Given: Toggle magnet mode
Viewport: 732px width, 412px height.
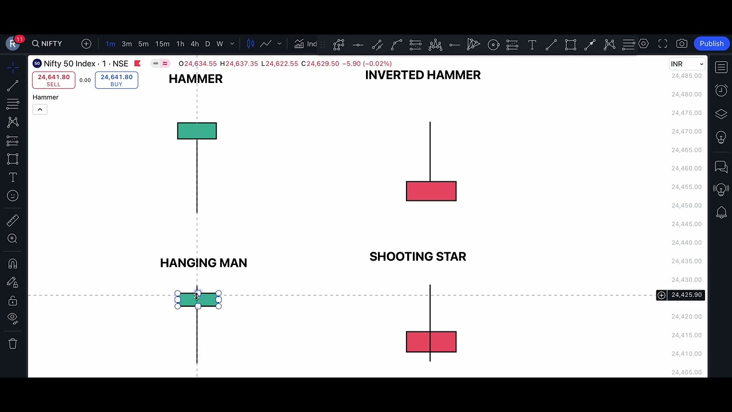Looking at the screenshot, I should coord(13,264).
